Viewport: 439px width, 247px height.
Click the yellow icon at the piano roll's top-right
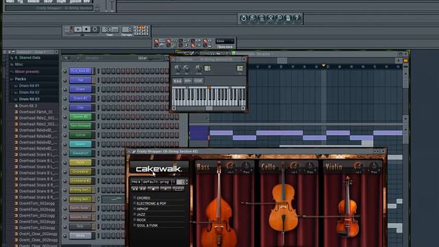point(405,60)
